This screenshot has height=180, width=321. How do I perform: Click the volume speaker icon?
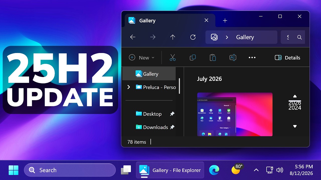tap(280, 170)
